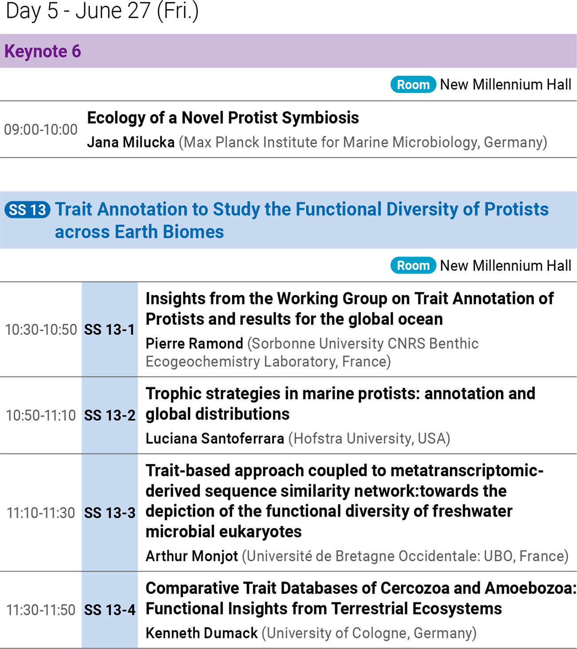Select the SS 13-1 session code cell
577x649 pixels.
[x=110, y=330]
